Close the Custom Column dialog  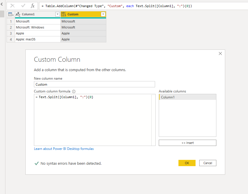coord(220,53)
